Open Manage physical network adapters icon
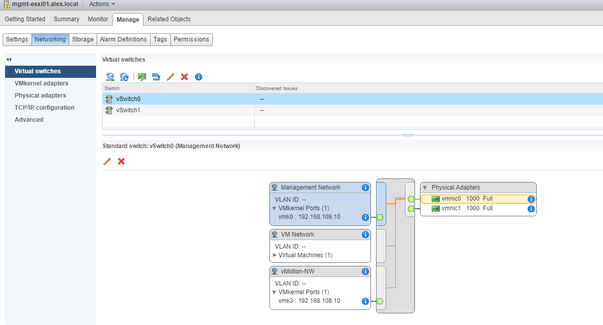 click(x=142, y=77)
